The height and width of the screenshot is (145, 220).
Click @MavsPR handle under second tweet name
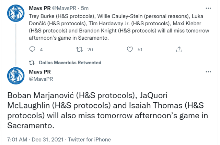pos(40,79)
